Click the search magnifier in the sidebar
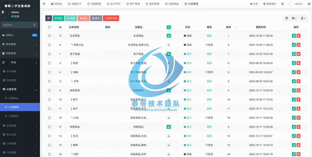Screen dimensions: 312x157 pos(35,25)
